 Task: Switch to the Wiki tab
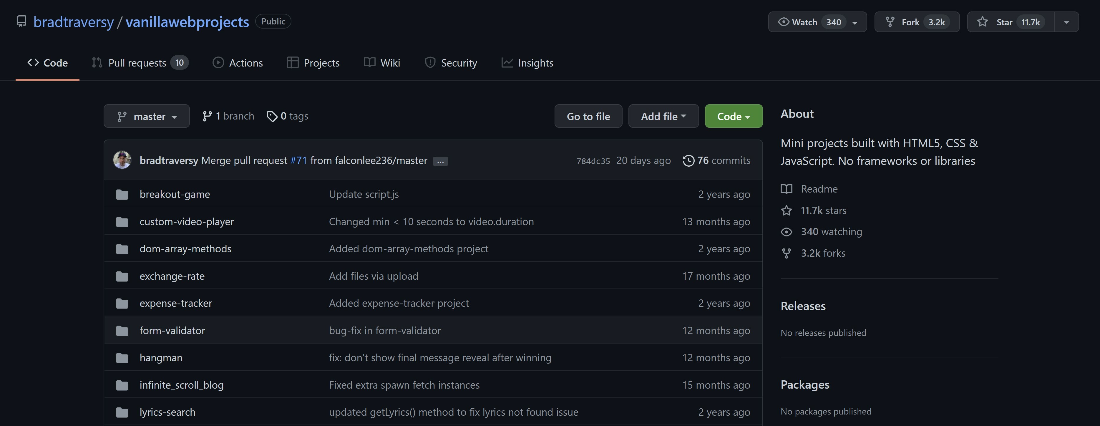pyautogui.click(x=382, y=63)
